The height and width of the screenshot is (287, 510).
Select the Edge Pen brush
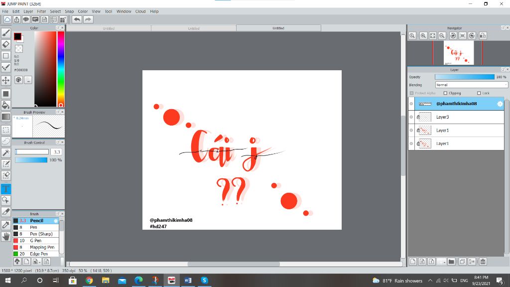point(36,254)
